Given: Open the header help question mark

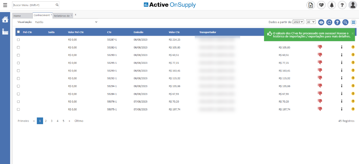Looking at the screenshot, I should pyautogui.click(x=342, y=5).
